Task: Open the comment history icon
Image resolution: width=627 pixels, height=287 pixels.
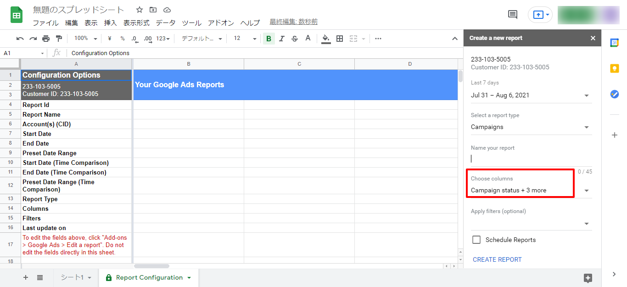Action: 513,15
